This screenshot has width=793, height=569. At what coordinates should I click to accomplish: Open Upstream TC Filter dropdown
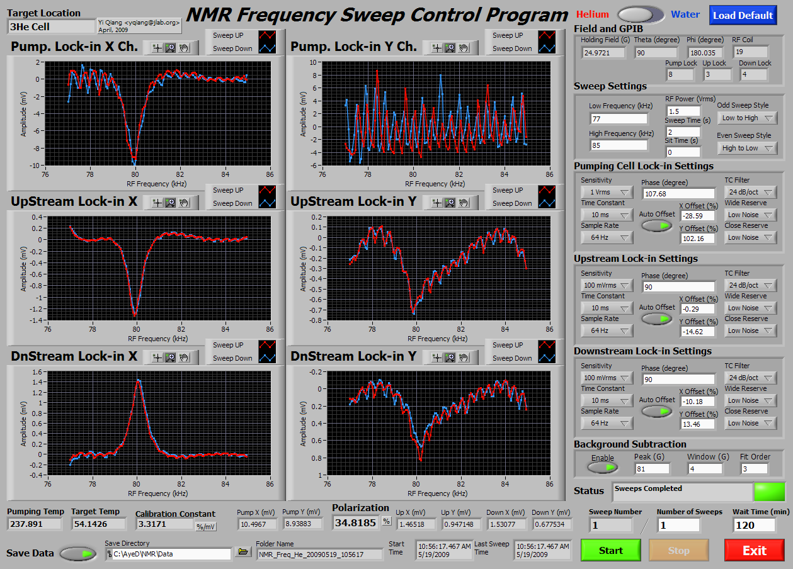point(750,285)
